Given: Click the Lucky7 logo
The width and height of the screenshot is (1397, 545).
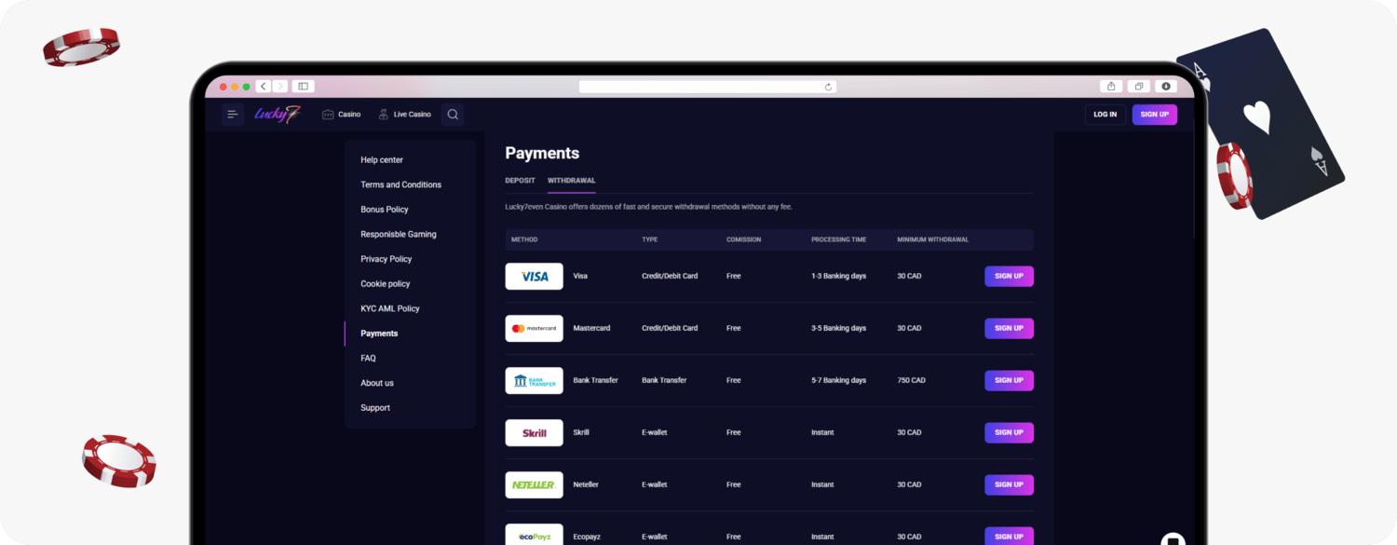Looking at the screenshot, I should pyautogui.click(x=278, y=115).
